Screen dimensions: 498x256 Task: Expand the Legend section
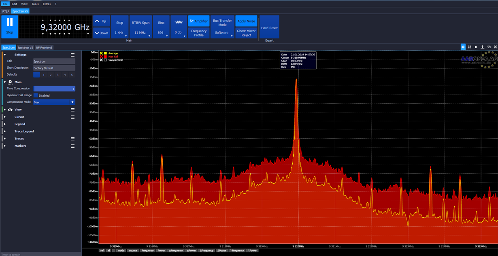[5, 124]
